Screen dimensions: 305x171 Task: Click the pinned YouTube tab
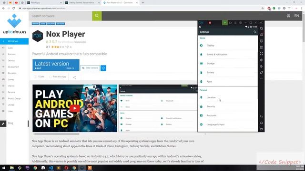(16, 3)
